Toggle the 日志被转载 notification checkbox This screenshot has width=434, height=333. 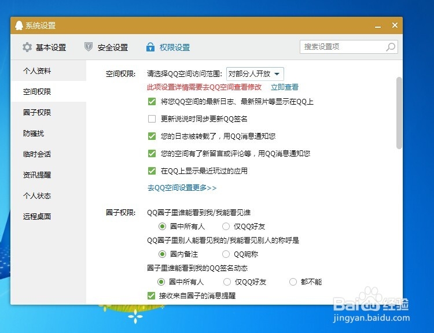(152, 136)
